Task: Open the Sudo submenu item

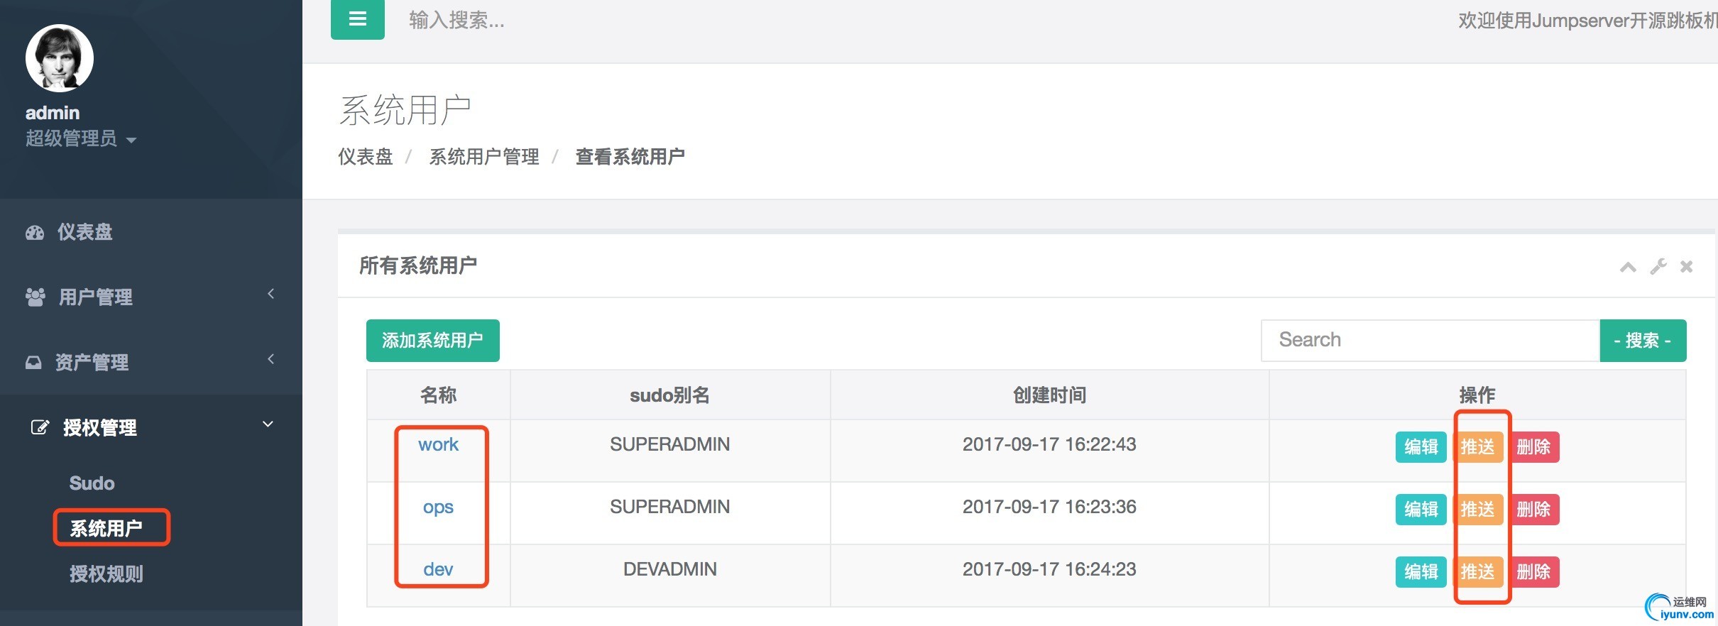Action: click(92, 483)
